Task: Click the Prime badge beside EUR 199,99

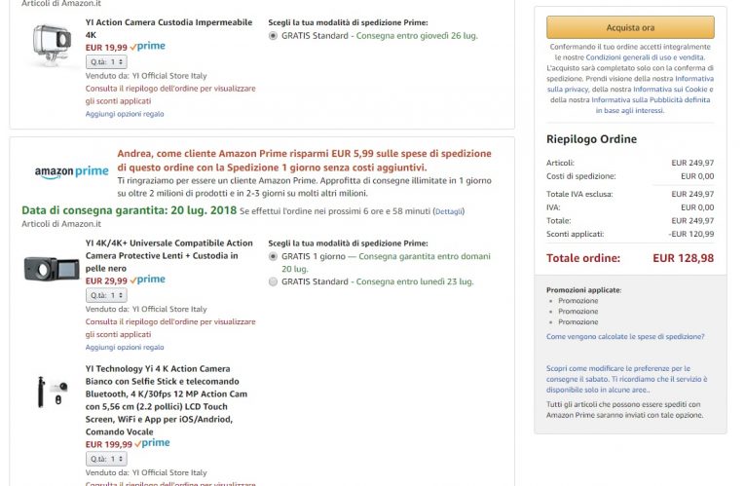Action: coord(152,443)
